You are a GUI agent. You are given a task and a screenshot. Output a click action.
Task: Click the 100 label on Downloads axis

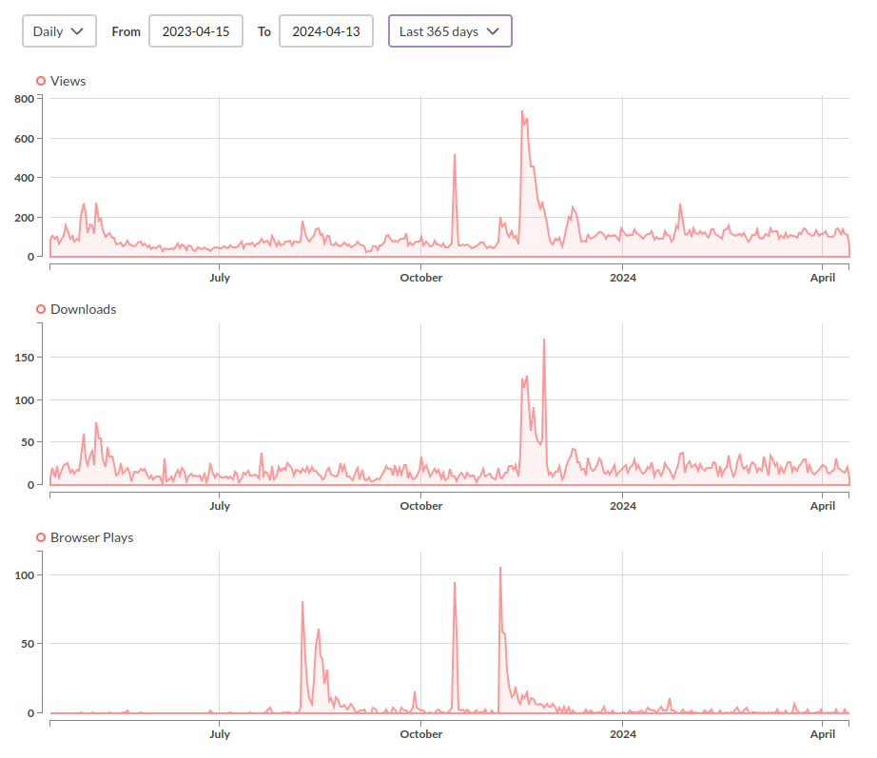[25, 400]
